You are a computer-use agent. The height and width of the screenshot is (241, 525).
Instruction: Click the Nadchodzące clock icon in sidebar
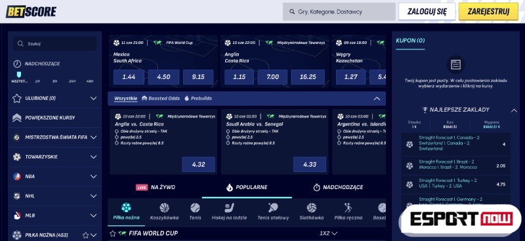[x=17, y=64]
